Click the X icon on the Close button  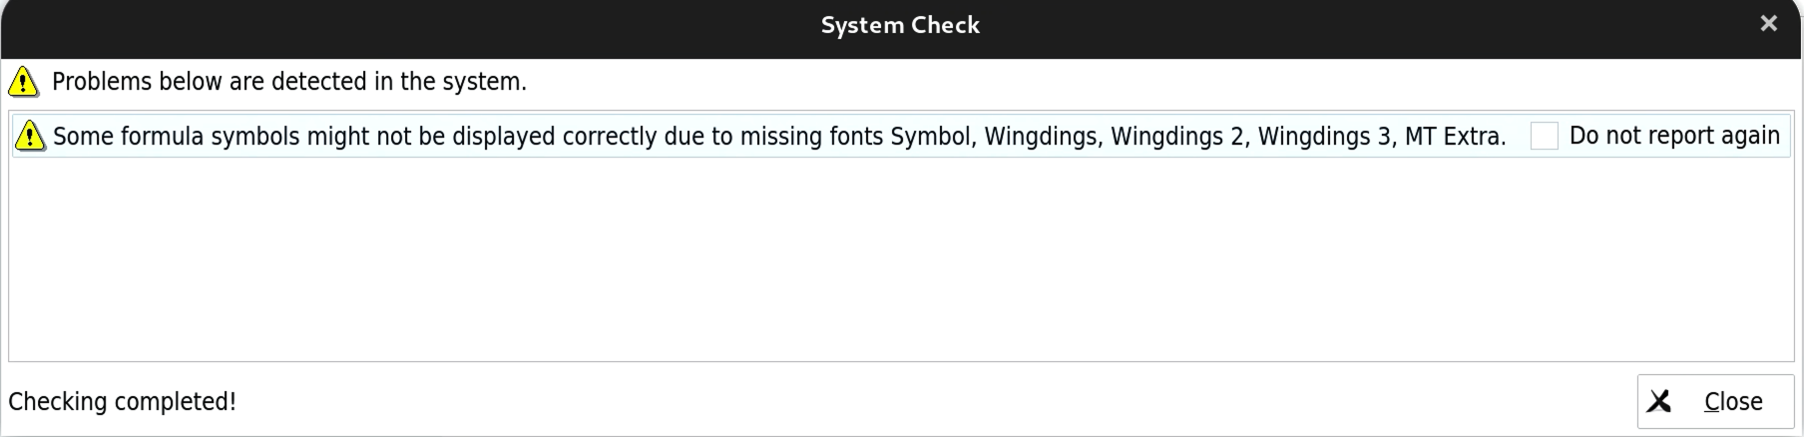point(1659,401)
